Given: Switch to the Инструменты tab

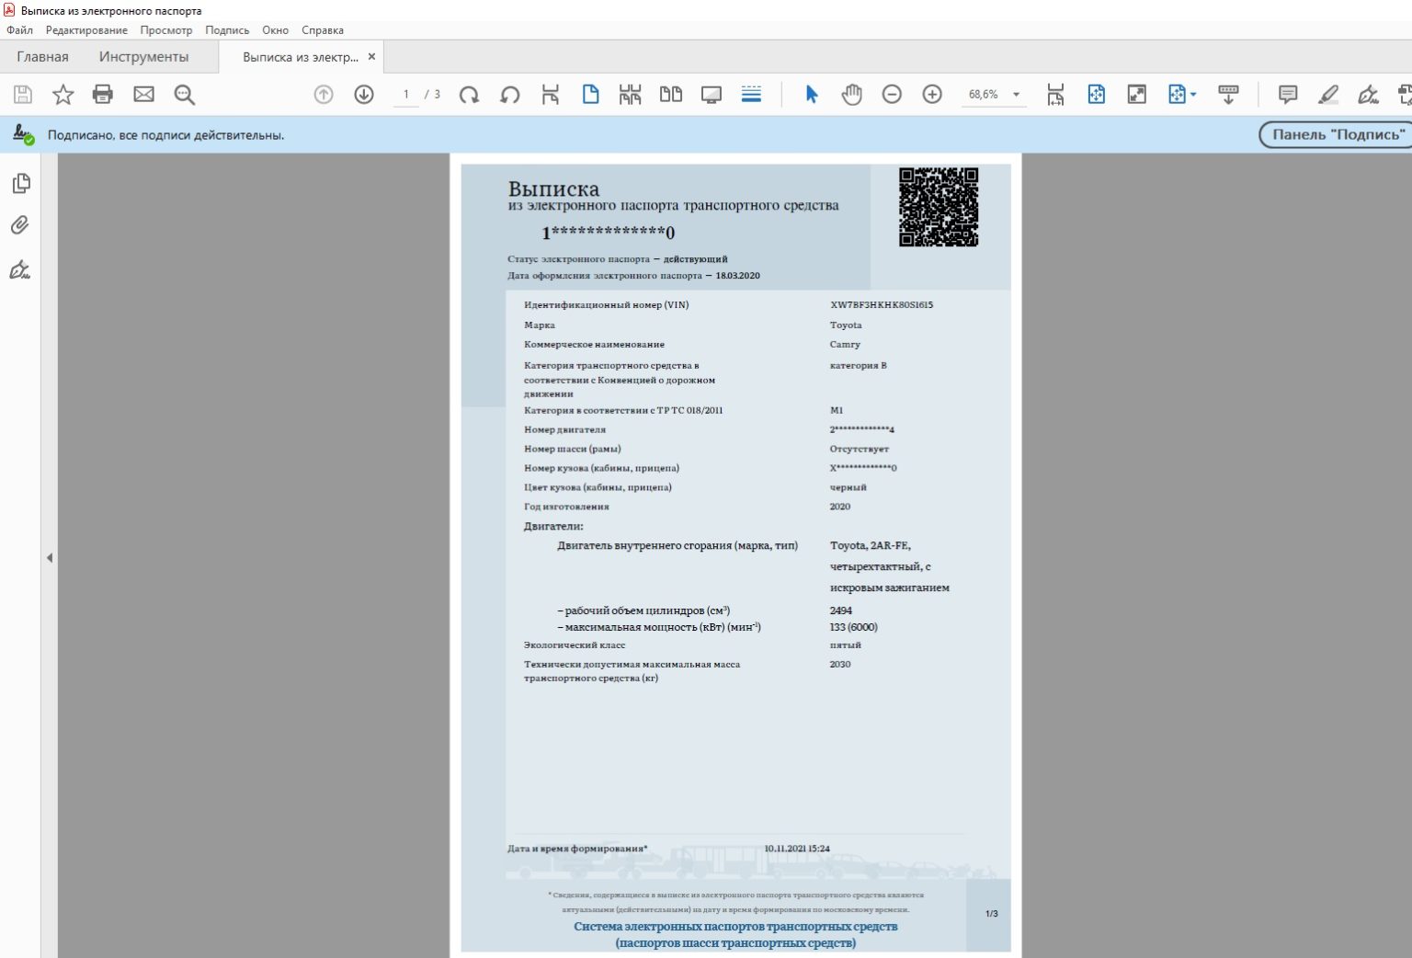Looking at the screenshot, I should pyautogui.click(x=143, y=57).
